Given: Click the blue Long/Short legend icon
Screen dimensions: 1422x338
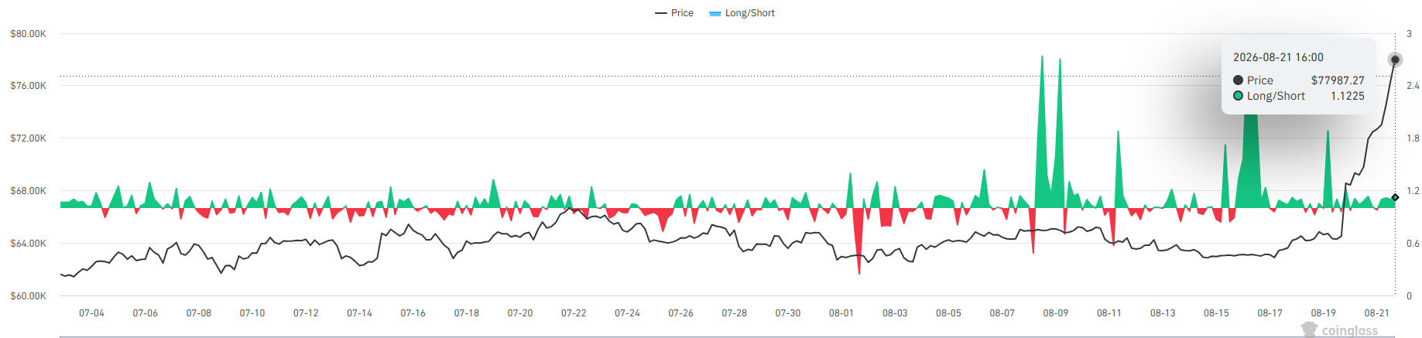Looking at the screenshot, I should tap(715, 13).
